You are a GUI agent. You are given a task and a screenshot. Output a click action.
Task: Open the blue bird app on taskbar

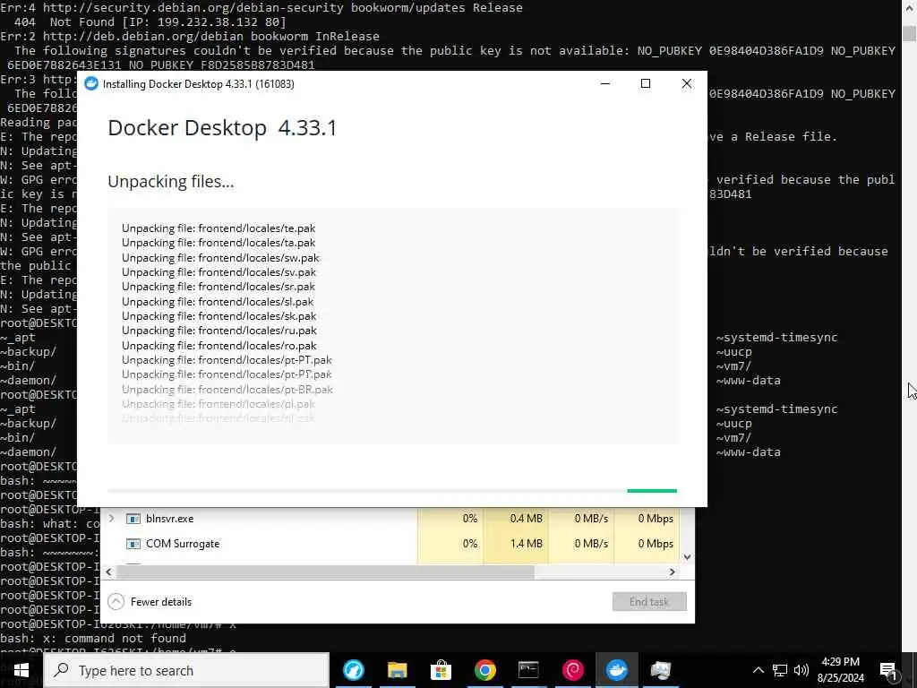coord(353,670)
